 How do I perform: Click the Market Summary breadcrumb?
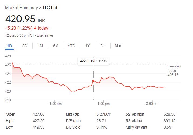(22, 8)
